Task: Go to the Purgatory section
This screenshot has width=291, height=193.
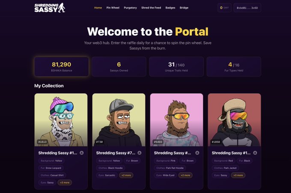Action: click(x=130, y=8)
